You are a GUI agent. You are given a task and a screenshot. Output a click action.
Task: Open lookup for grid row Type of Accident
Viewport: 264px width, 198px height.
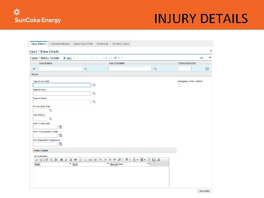(x=155, y=69)
